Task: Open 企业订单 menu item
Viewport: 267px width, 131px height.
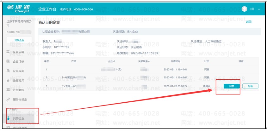Action: [x=18, y=61]
